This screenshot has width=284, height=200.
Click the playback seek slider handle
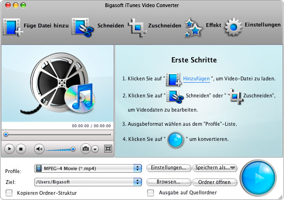coord(6,134)
